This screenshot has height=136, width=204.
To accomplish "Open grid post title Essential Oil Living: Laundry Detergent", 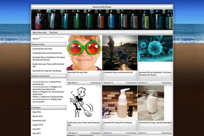I will pos(155,123).
